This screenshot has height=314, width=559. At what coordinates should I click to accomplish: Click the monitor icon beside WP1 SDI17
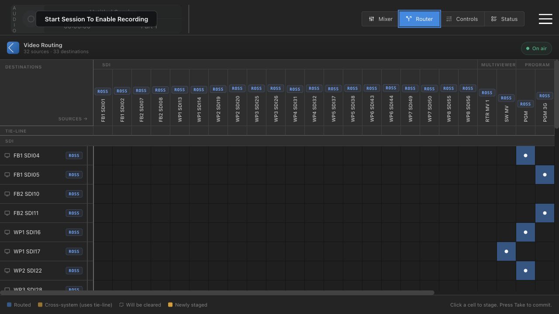click(7, 252)
